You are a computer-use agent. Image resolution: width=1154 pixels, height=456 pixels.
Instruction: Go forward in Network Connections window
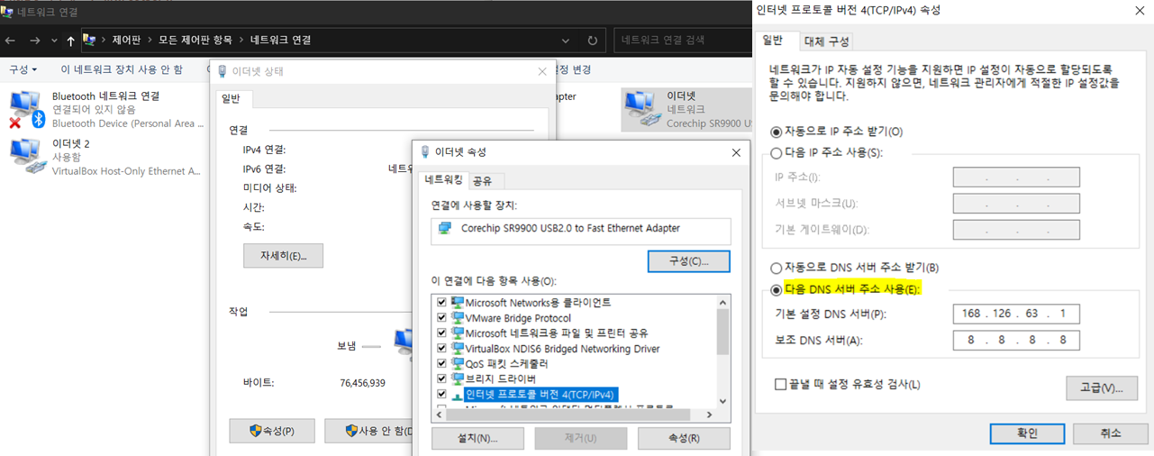point(34,41)
